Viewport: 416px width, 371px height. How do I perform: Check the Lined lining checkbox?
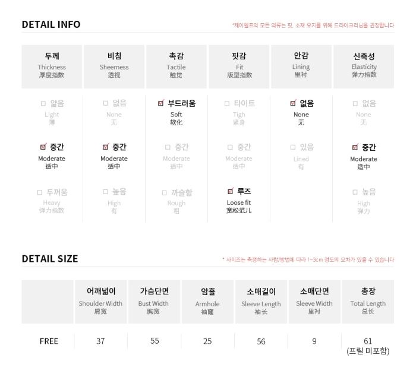[293, 147]
